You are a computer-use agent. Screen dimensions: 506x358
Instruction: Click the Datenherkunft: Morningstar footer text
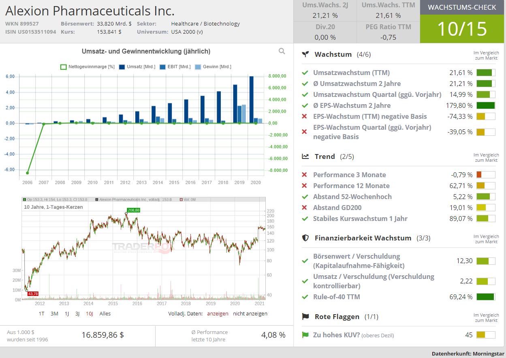(468, 354)
